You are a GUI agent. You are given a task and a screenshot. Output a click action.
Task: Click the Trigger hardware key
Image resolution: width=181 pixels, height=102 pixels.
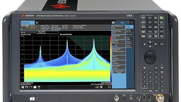tap(150, 27)
